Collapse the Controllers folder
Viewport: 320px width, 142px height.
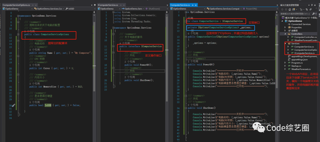coord(285,34)
